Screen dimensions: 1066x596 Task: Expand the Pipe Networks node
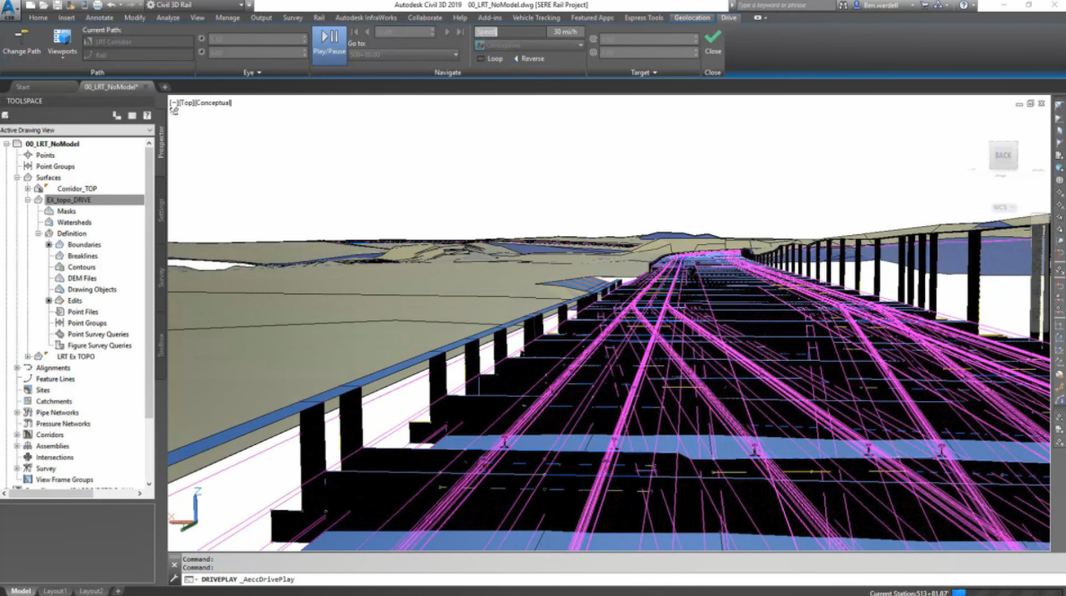(17, 413)
